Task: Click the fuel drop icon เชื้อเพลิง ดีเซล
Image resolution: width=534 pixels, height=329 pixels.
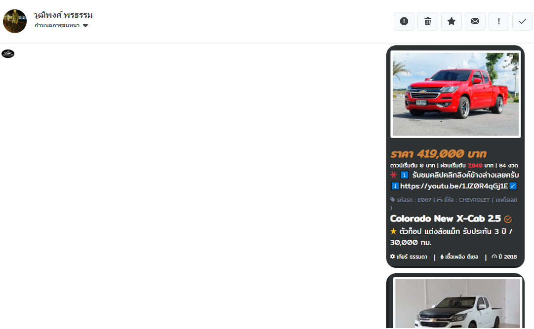Action: click(x=442, y=257)
